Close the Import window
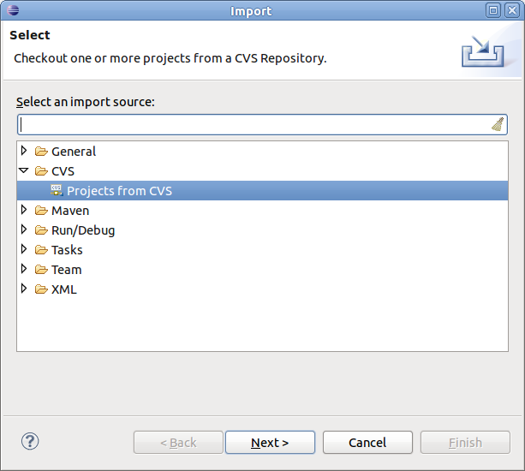525x471 pixels. pyautogui.click(x=512, y=10)
